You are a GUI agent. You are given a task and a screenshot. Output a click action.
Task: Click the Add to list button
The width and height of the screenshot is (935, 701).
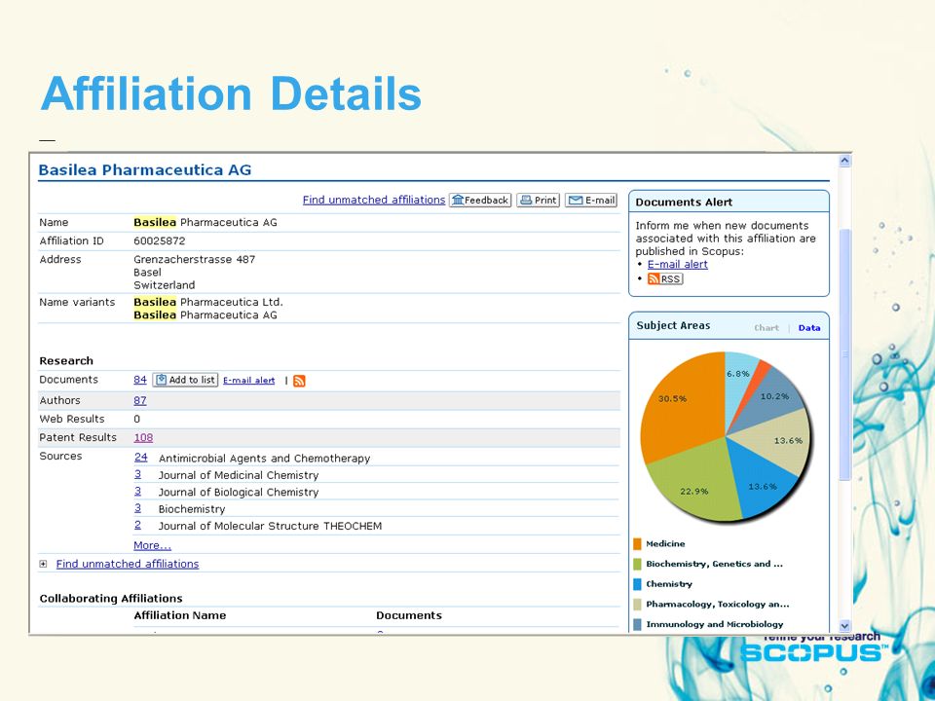[185, 380]
